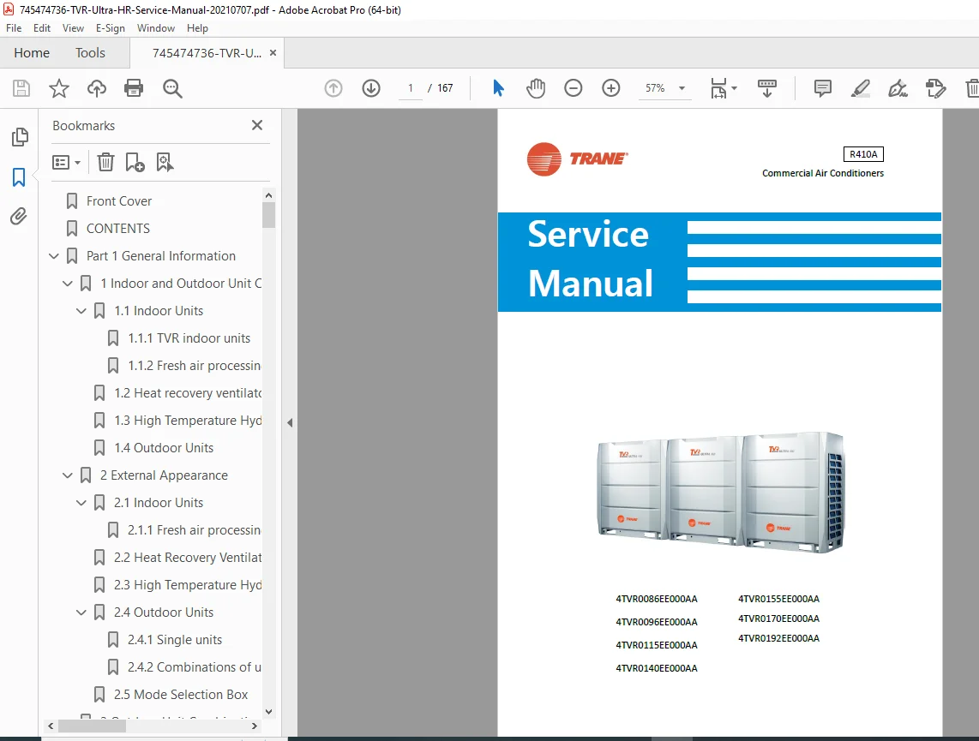Zoom out with the minus button
Image resolution: width=979 pixels, height=741 pixels.
574,88
